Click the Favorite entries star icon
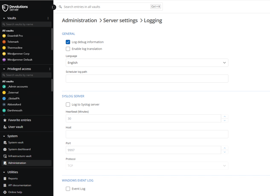This screenshot has height=196, width=270. point(5,120)
